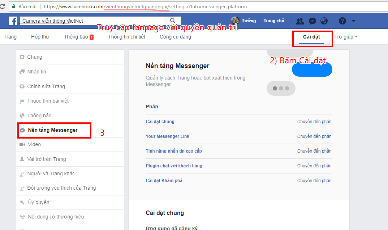Click the Tưởng profile picture

point(235,21)
